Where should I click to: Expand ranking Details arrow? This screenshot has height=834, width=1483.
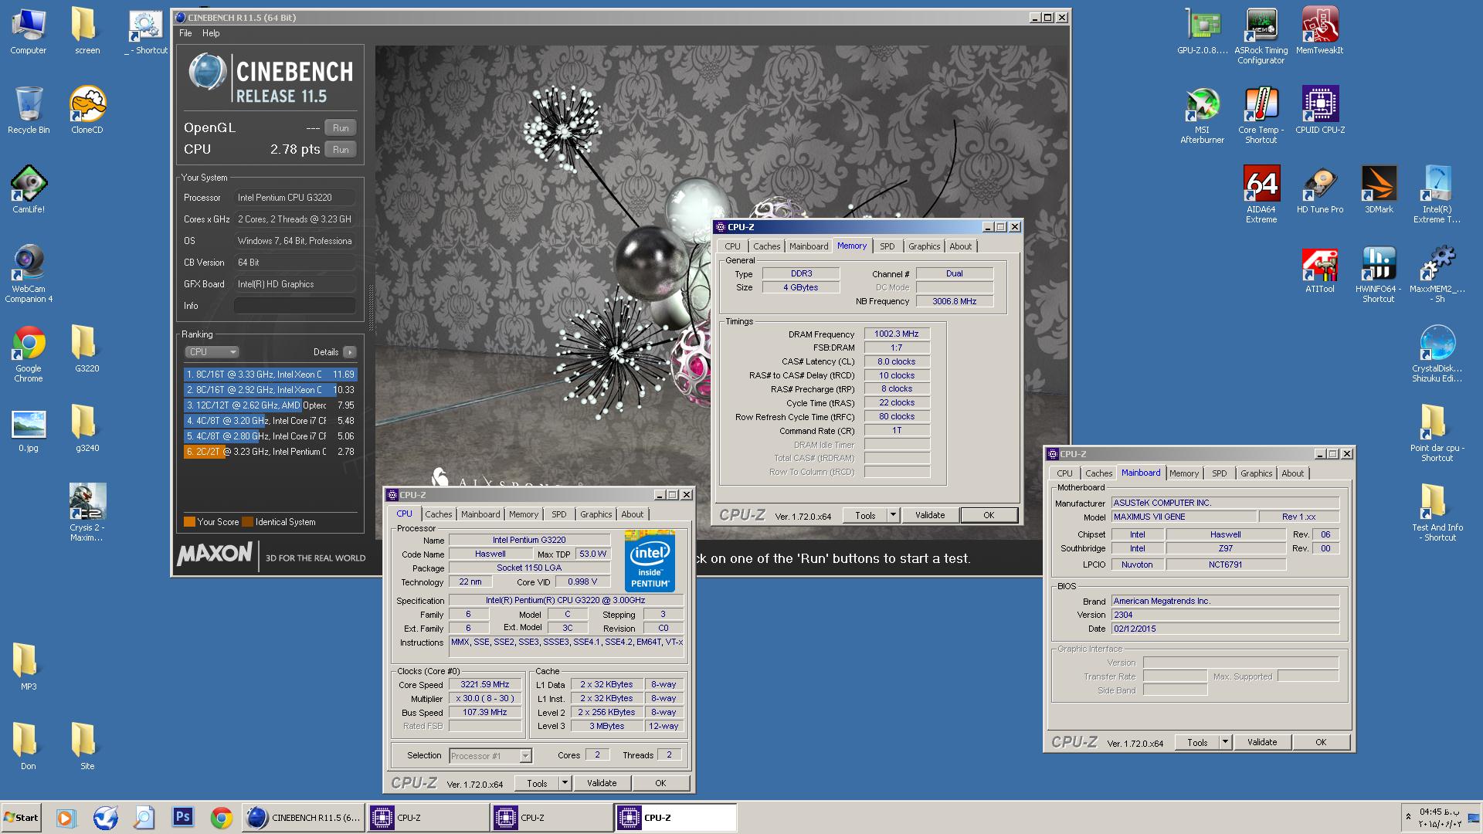pyautogui.click(x=349, y=351)
